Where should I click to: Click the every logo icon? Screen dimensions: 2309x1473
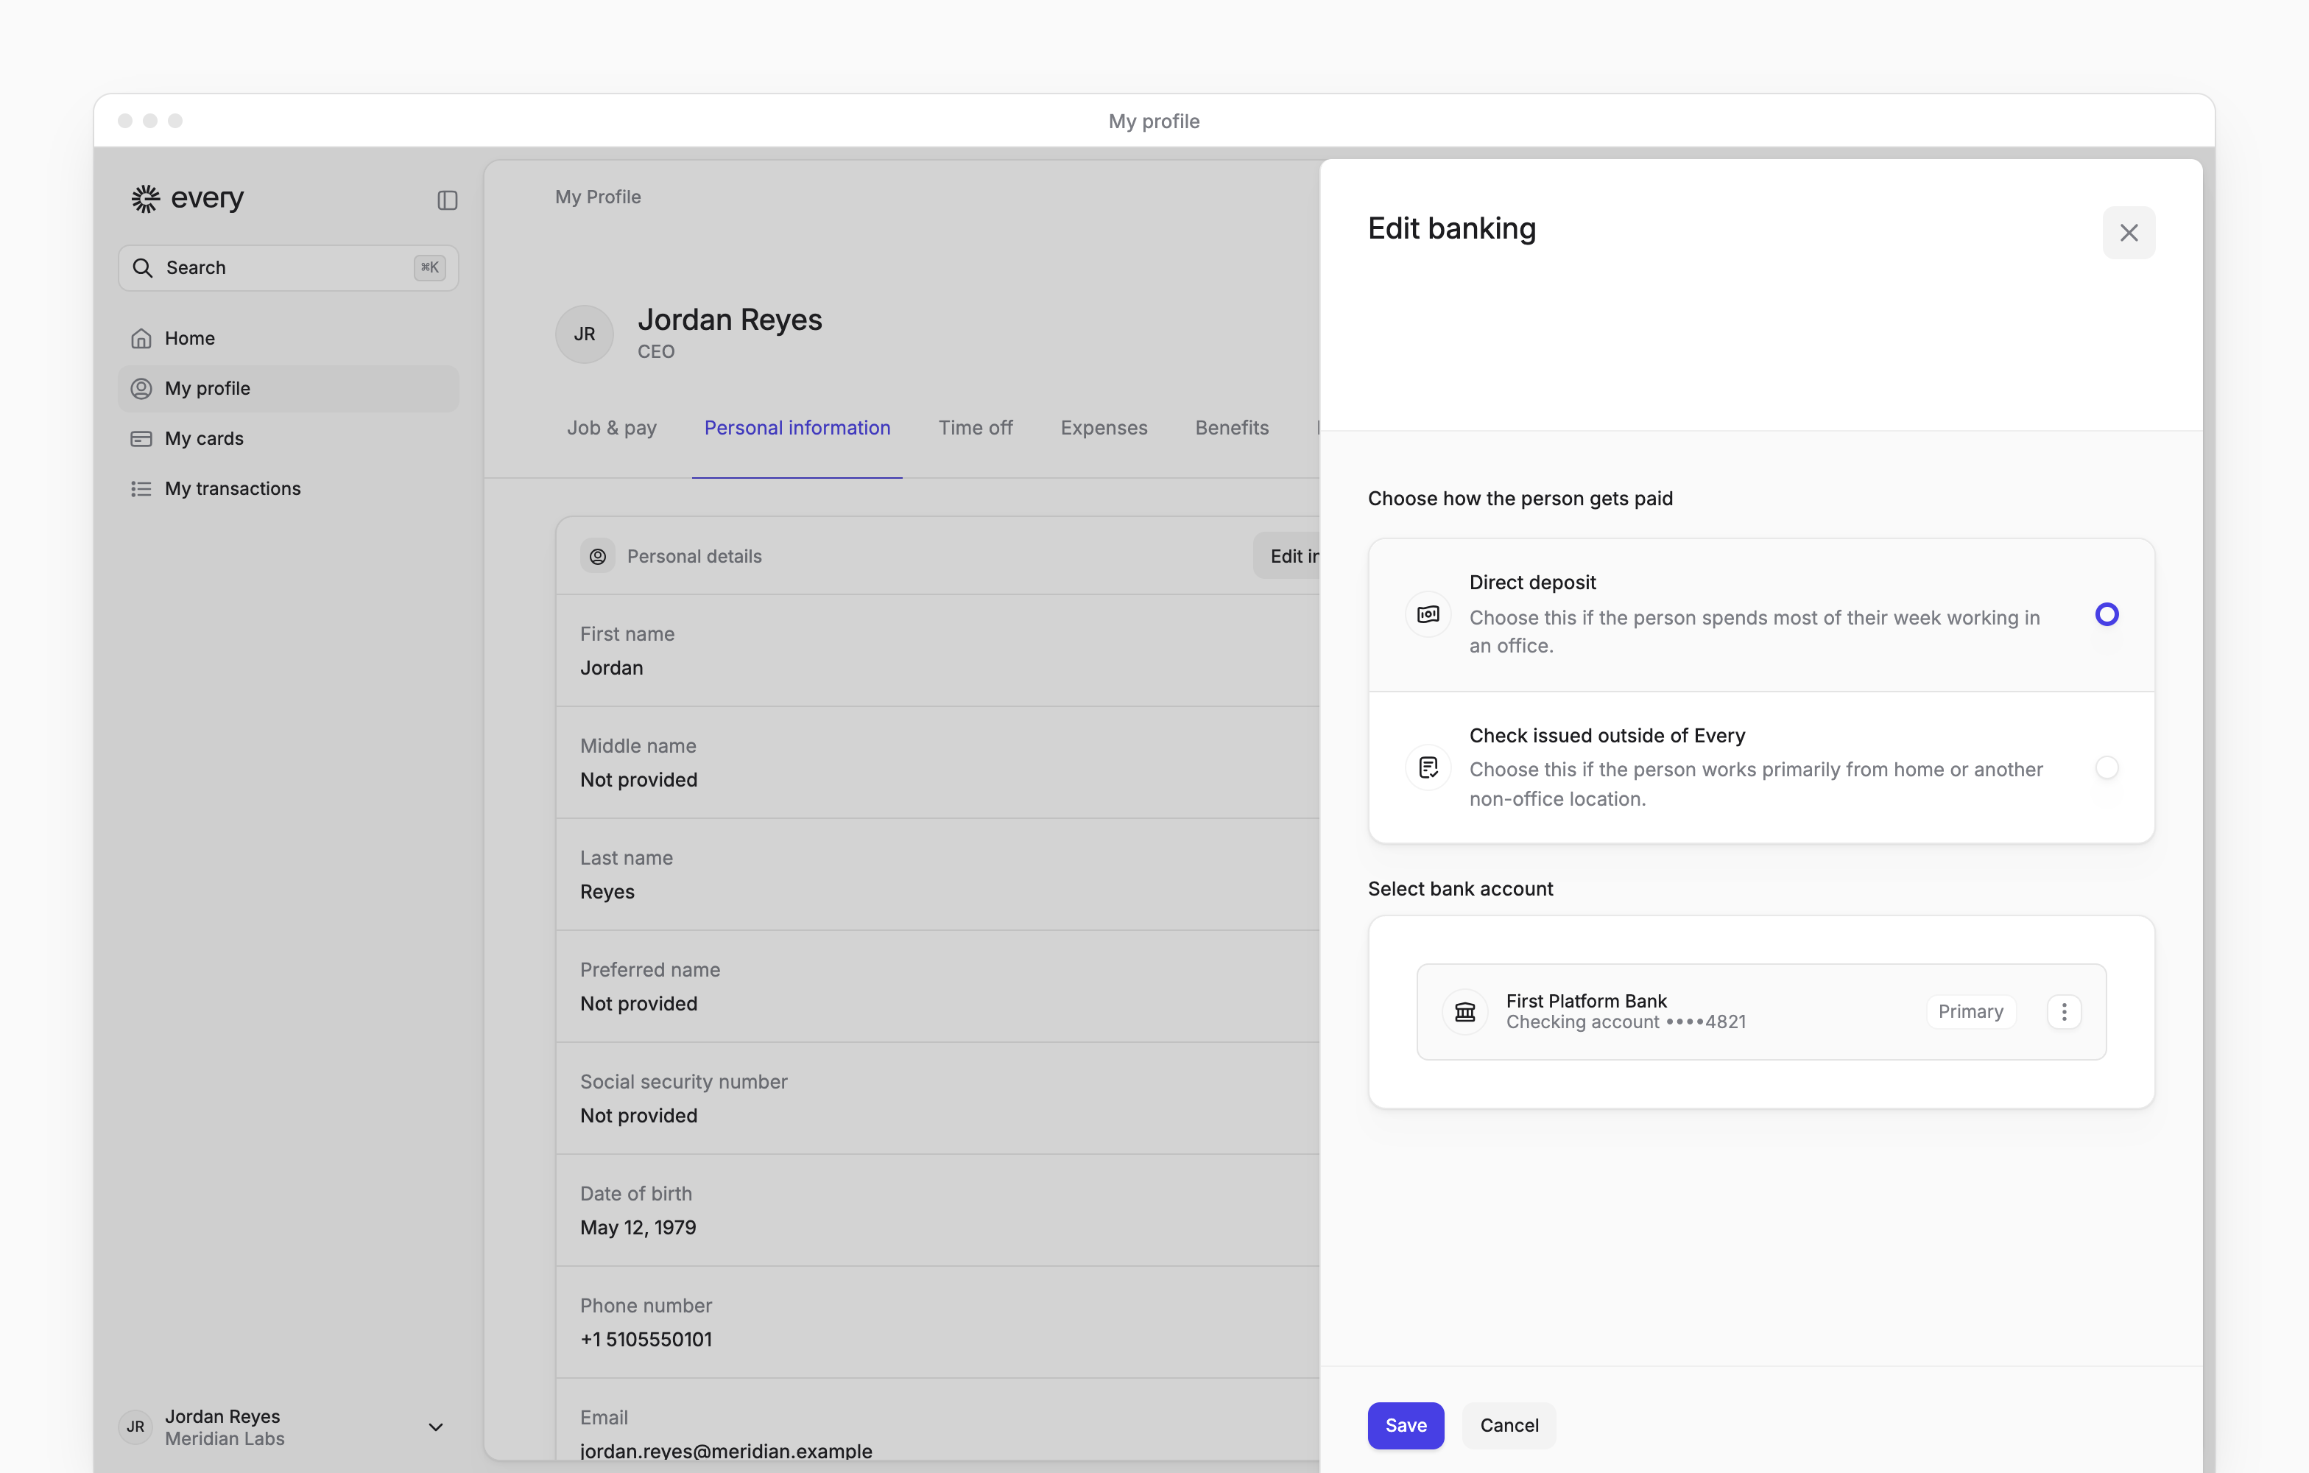146,199
